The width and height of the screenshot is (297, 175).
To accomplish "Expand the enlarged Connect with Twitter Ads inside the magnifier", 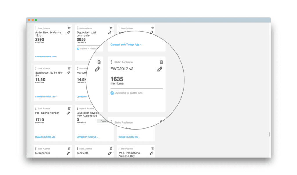I will [x=126, y=45].
